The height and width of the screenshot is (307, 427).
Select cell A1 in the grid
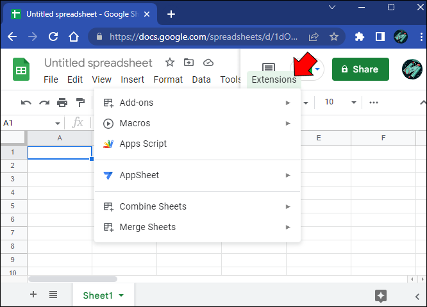(x=60, y=153)
